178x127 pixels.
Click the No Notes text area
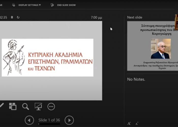(136, 79)
